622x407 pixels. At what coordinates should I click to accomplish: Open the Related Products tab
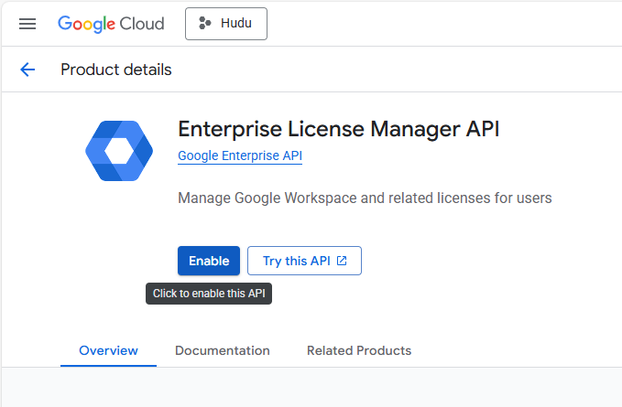click(359, 351)
